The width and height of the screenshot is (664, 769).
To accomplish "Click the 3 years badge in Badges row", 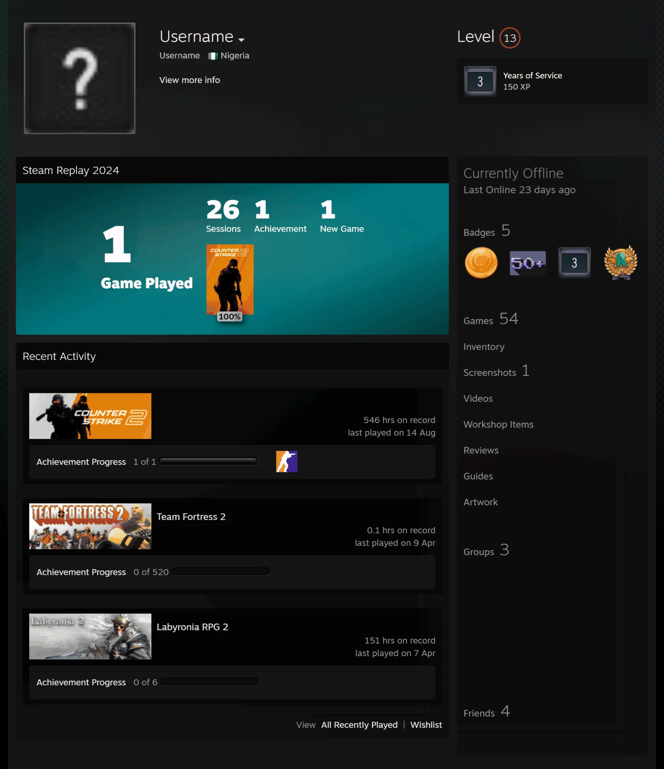I will pos(574,263).
